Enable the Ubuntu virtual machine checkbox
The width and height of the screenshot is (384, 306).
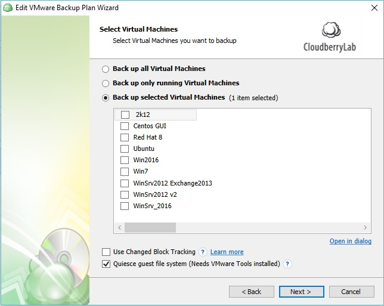point(125,149)
